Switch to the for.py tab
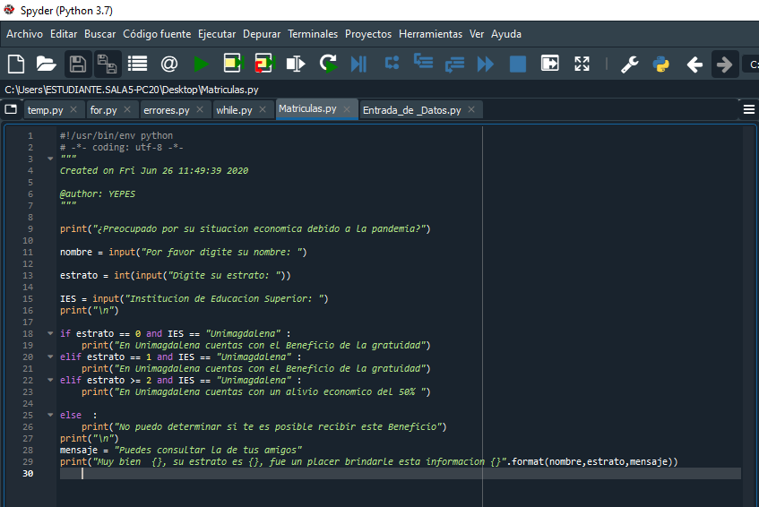The width and height of the screenshot is (759, 507). (x=104, y=110)
